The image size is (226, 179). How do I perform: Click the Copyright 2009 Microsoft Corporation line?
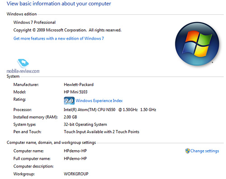tap(67, 30)
